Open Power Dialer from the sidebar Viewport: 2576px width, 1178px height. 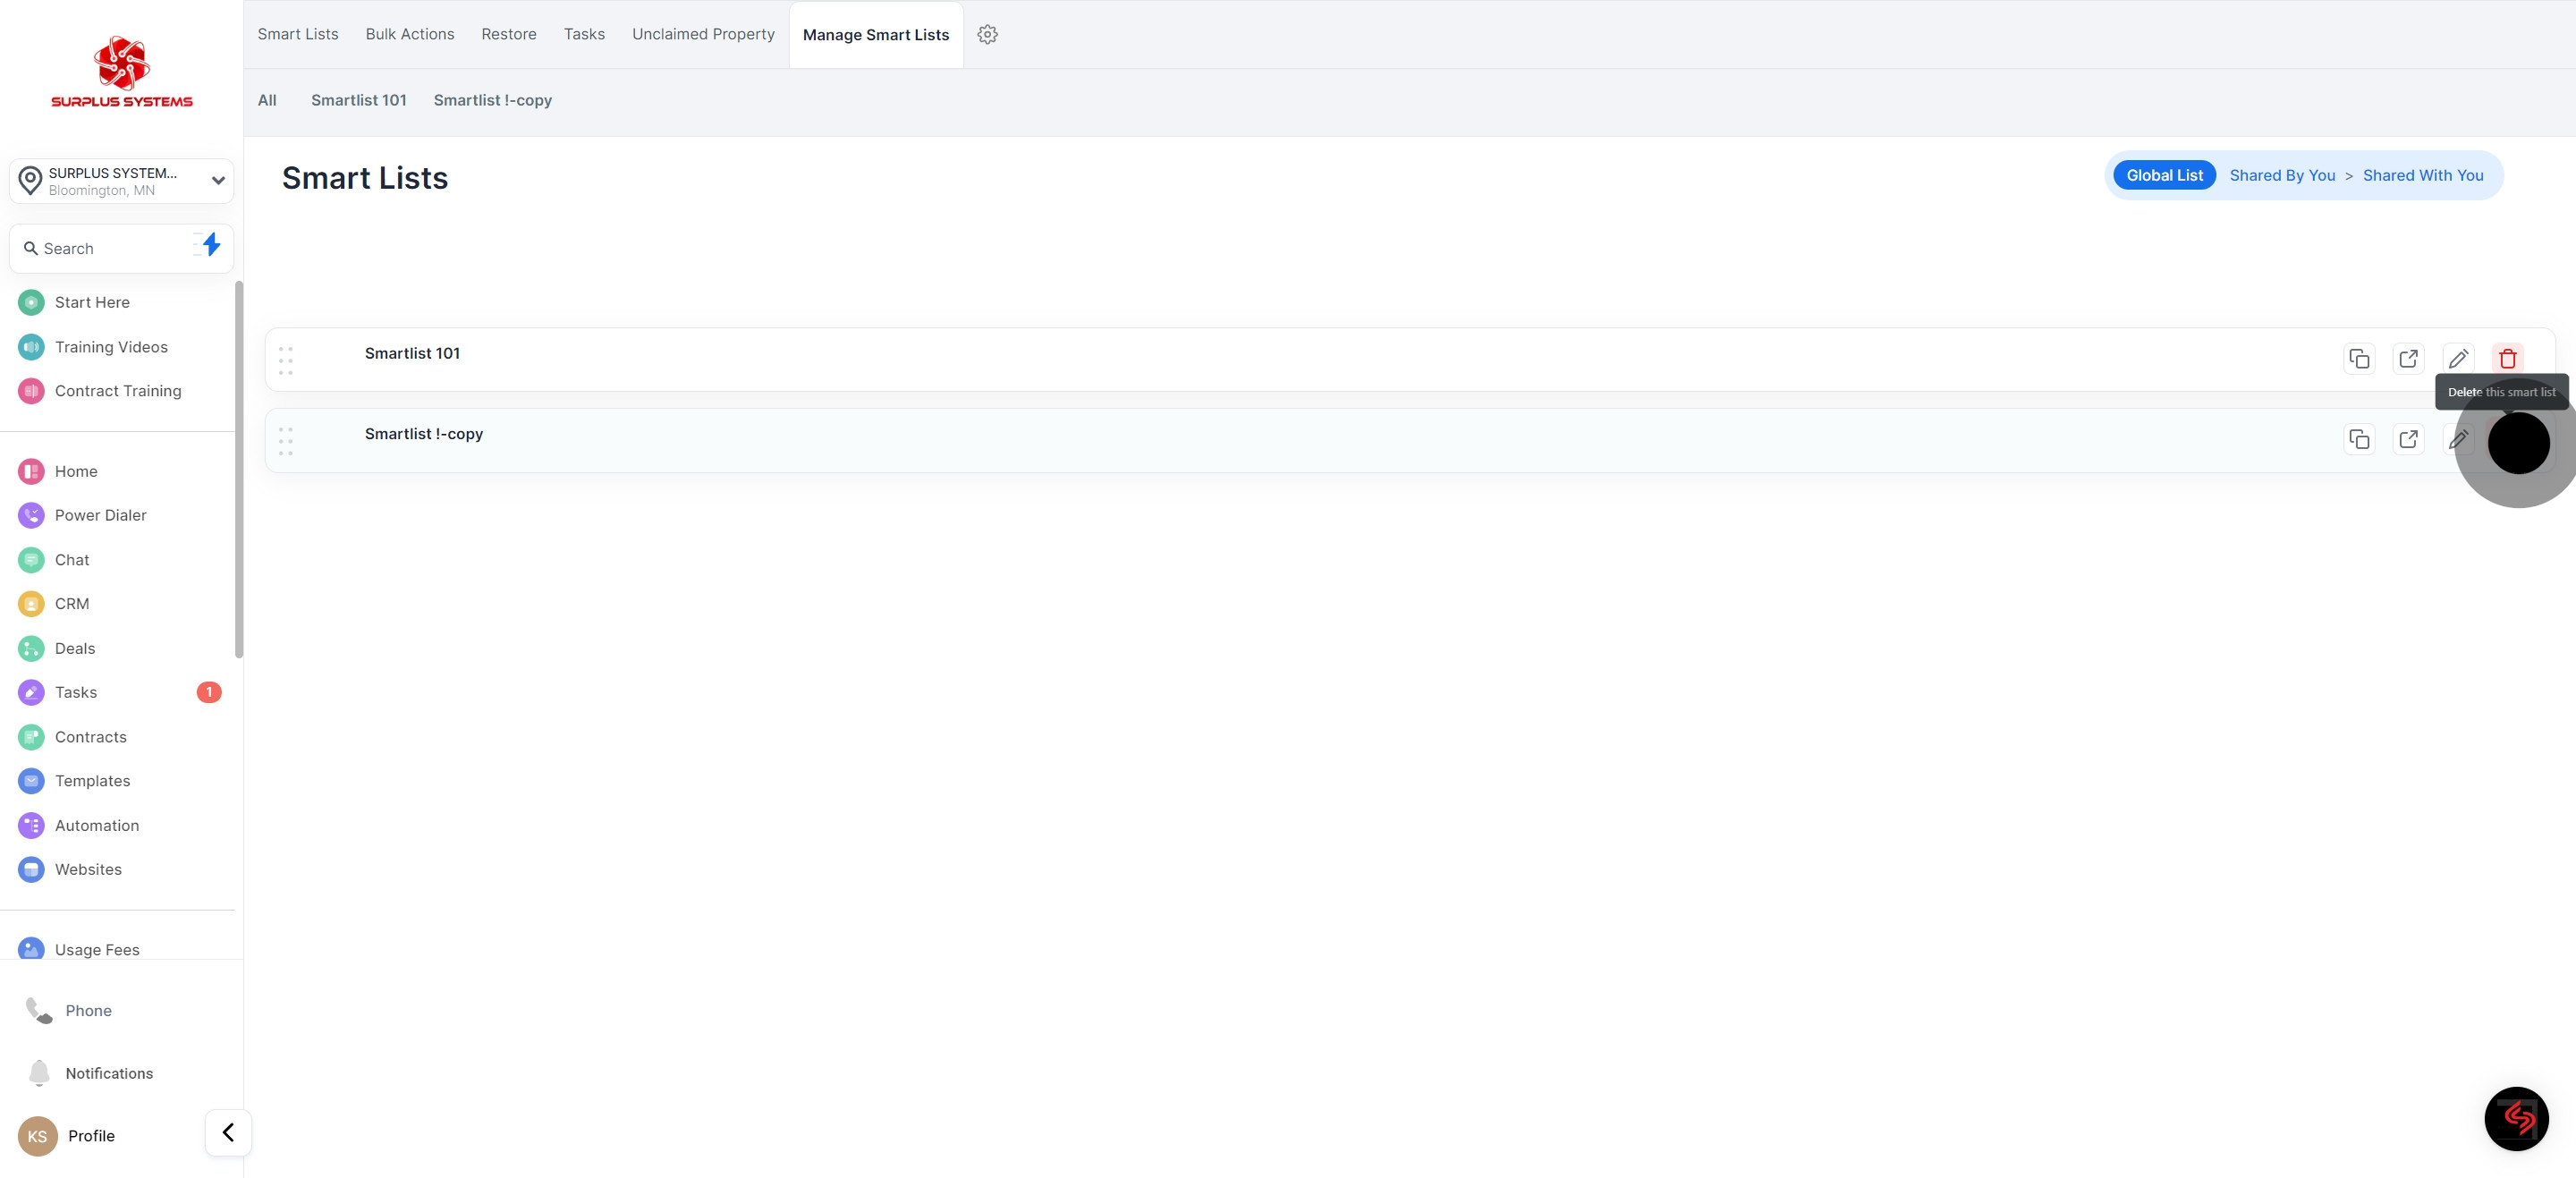(100, 515)
